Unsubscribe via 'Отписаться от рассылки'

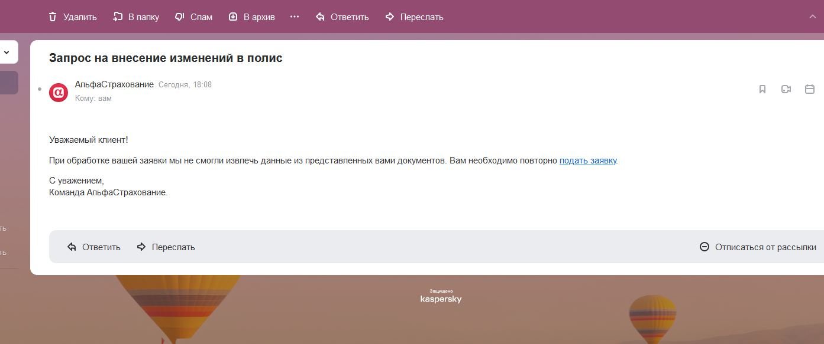coord(758,247)
